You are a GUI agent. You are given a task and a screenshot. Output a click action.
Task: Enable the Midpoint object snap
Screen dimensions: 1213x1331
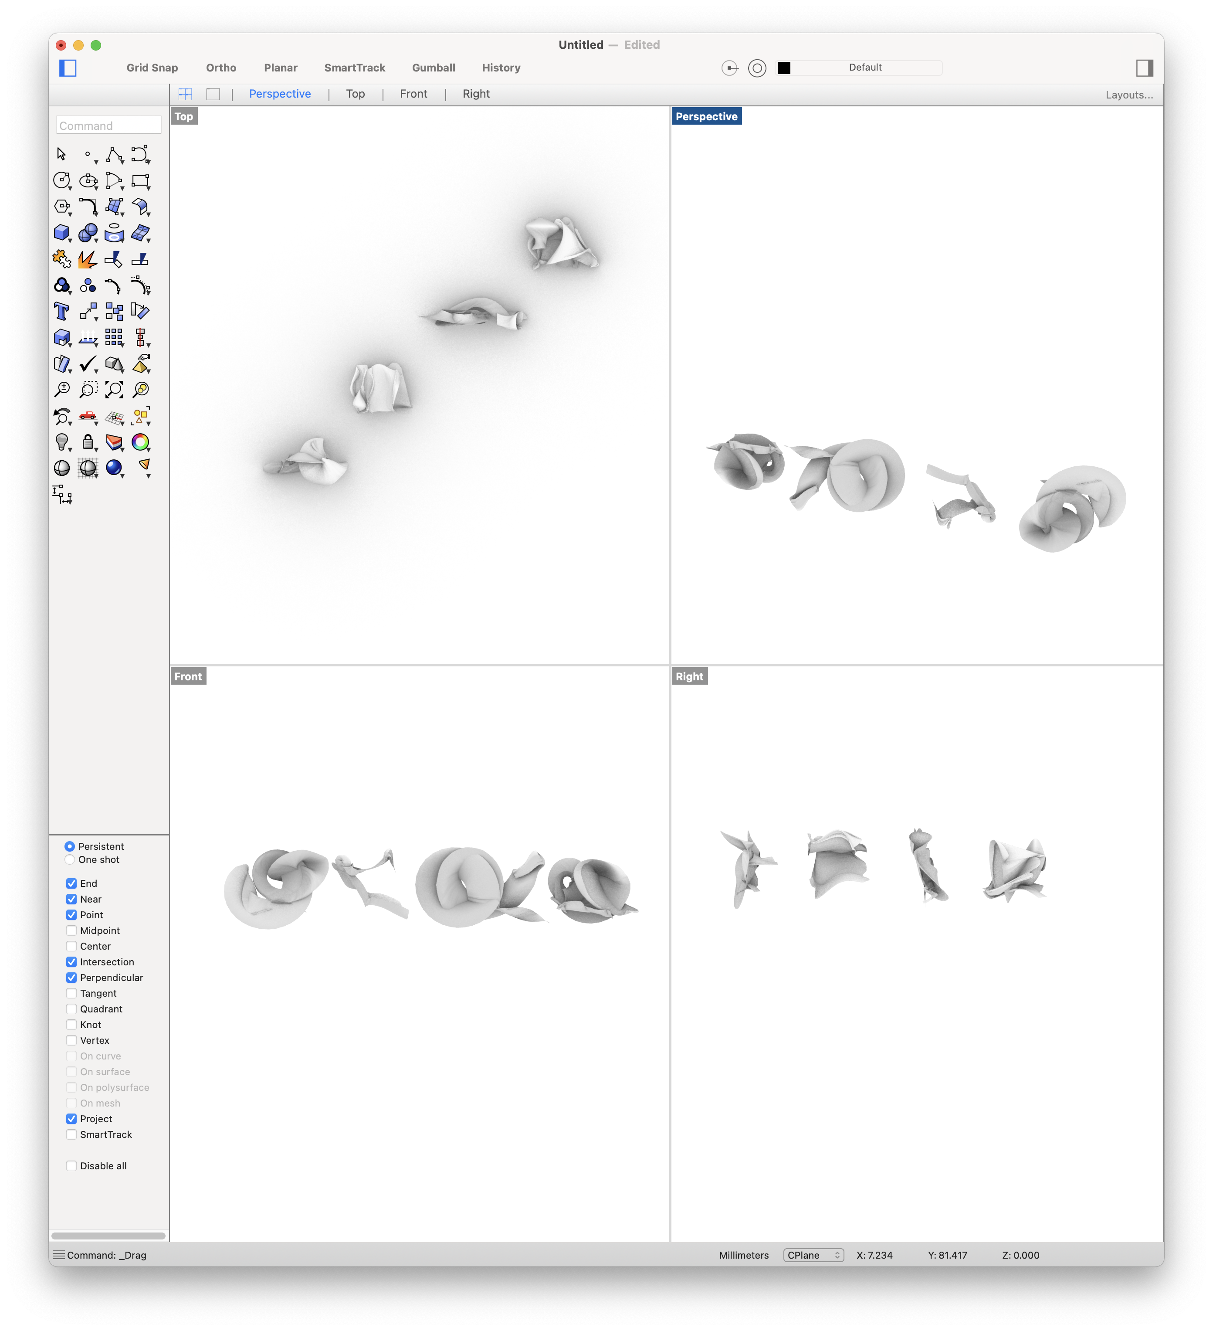[71, 930]
